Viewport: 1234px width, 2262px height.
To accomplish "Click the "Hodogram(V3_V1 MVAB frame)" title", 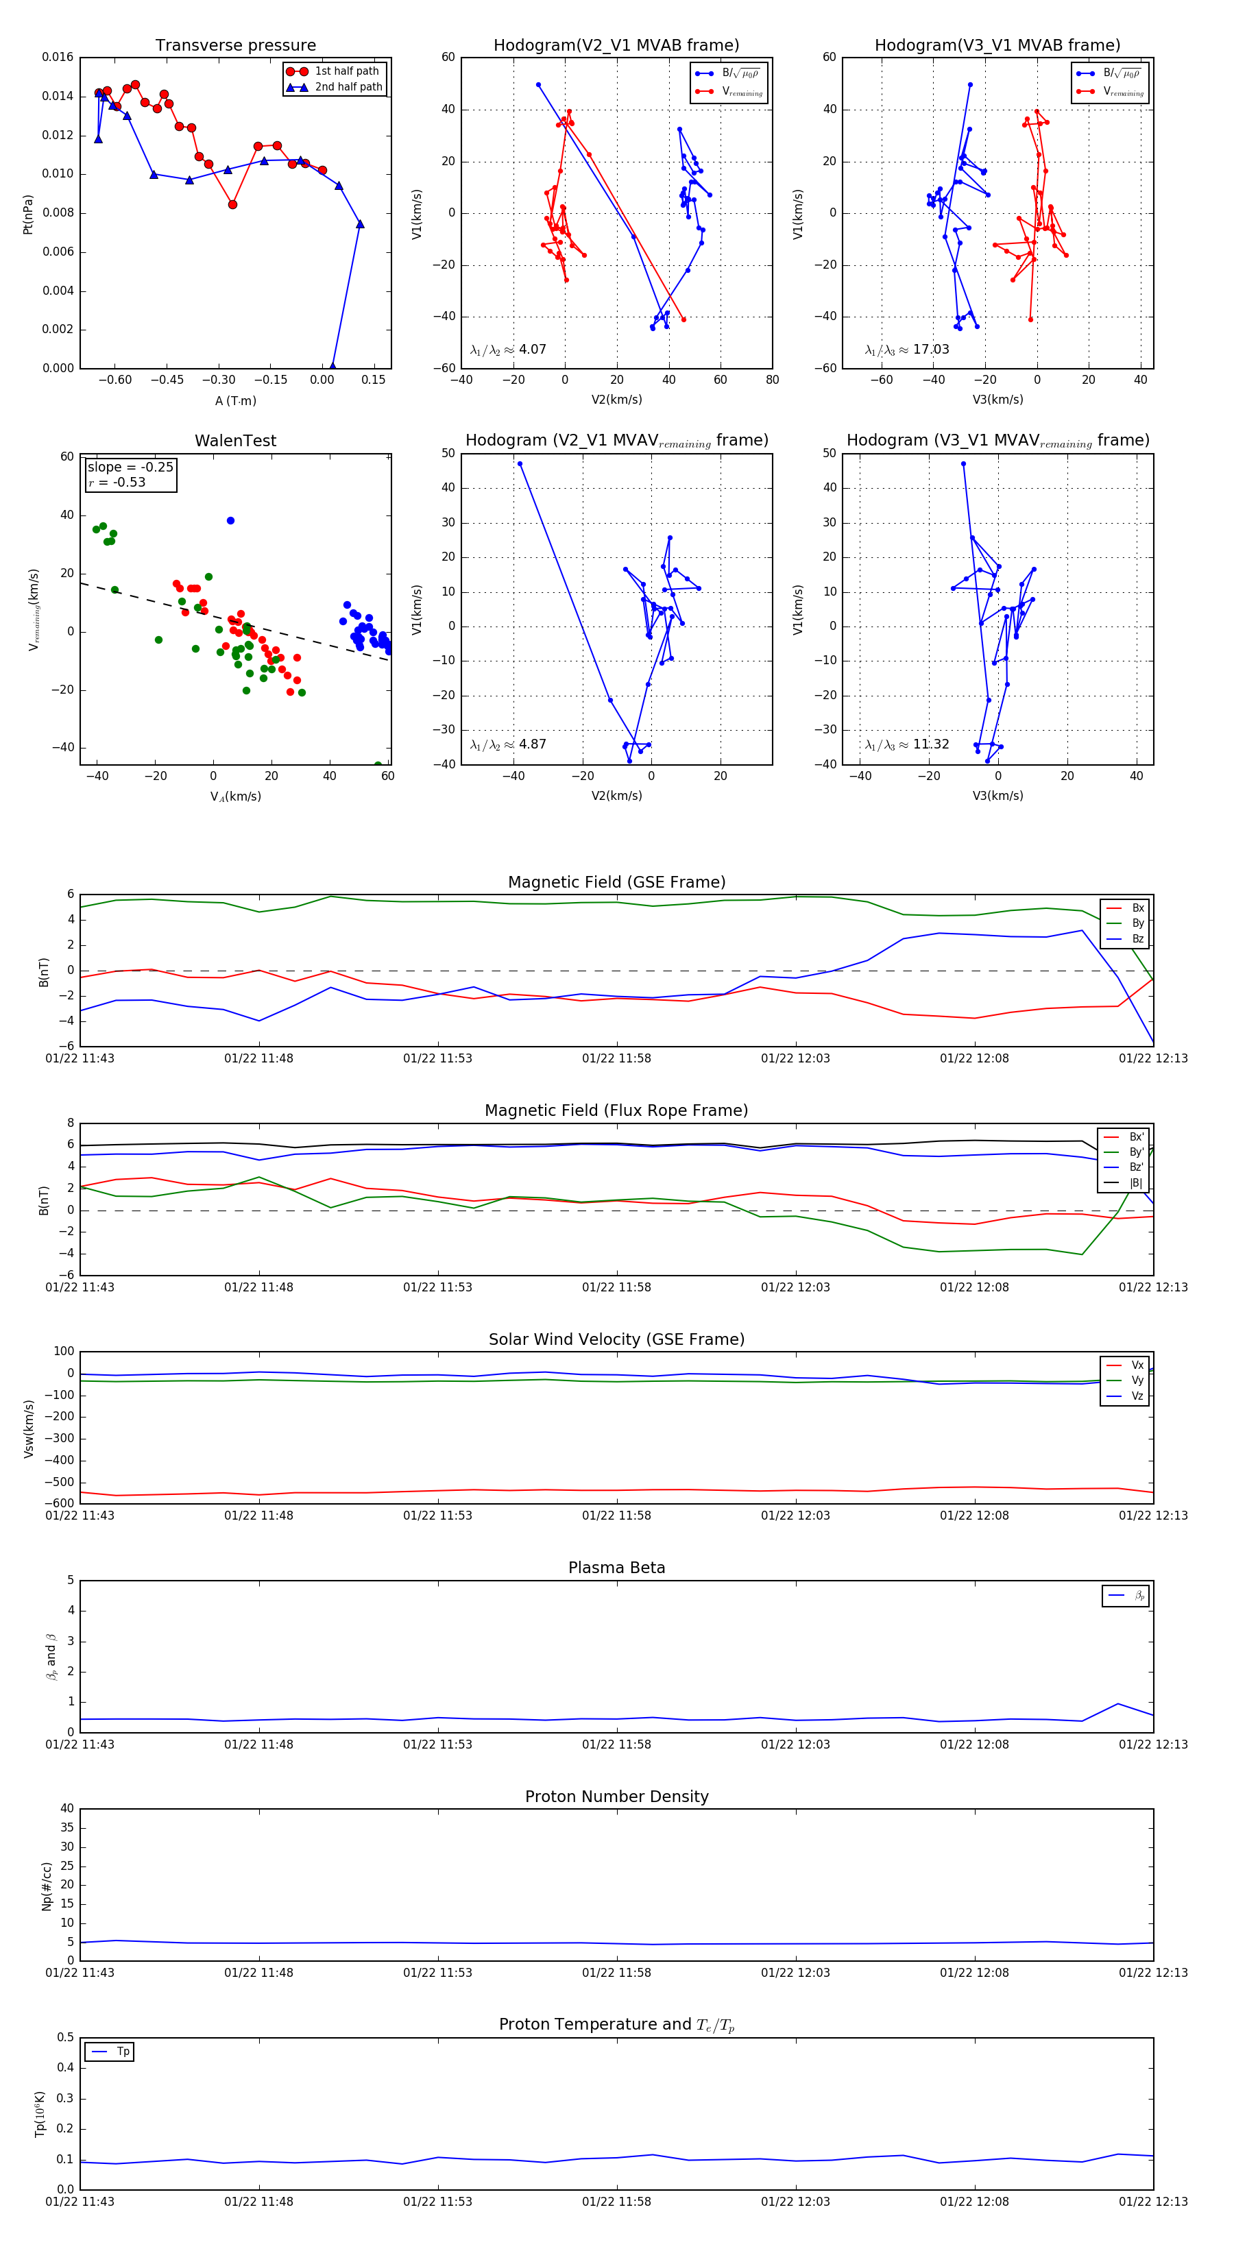I will coord(997,46).
